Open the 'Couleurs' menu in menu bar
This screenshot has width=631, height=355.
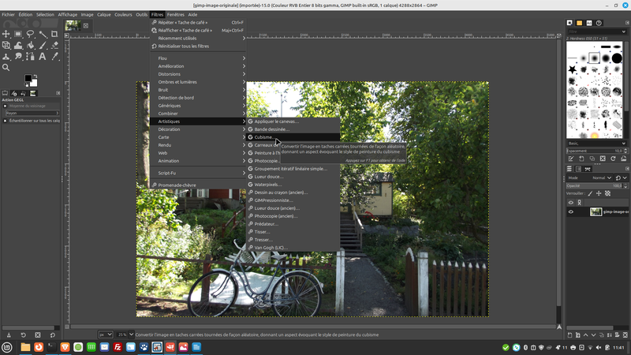tap(123, 14)
